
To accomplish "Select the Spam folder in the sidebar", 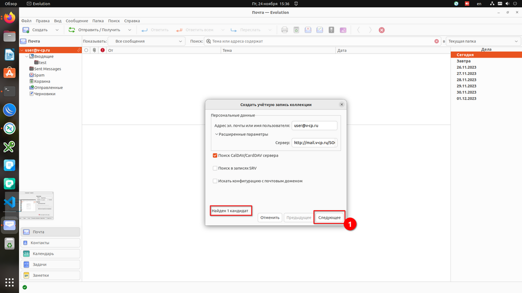I will (39, 75).
